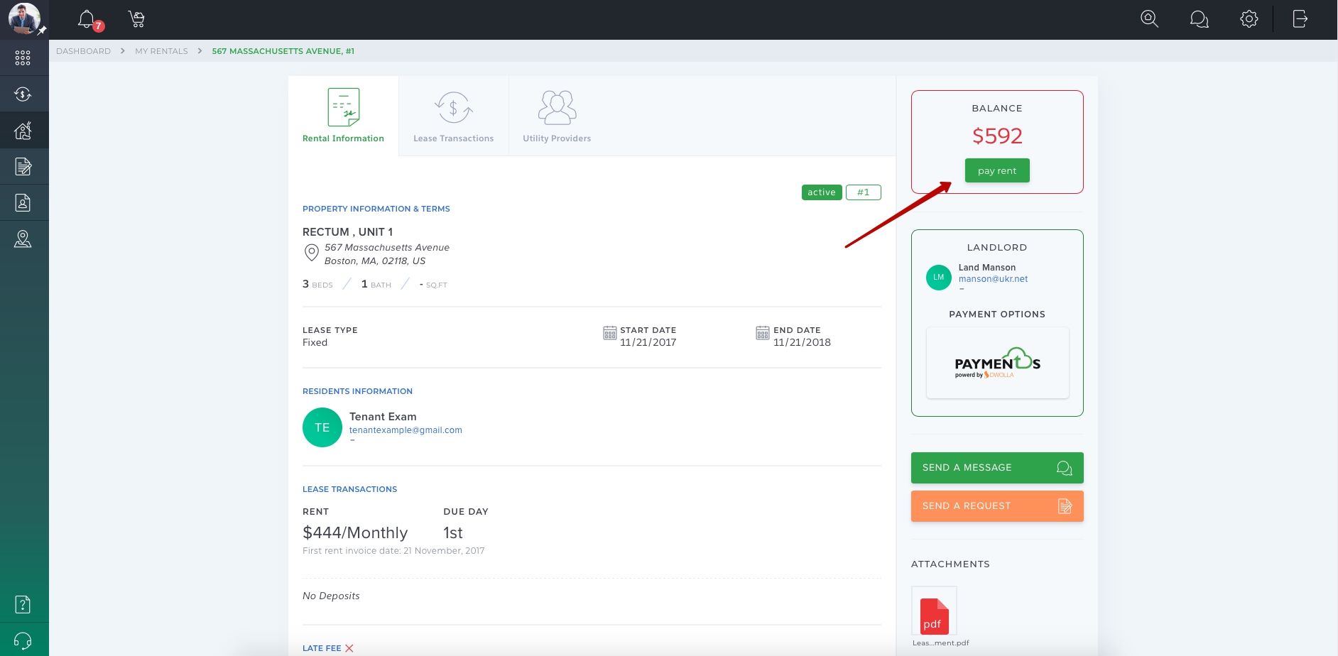Open the support headset sidebar icon
1338x656 pixels.
point(23,641)
